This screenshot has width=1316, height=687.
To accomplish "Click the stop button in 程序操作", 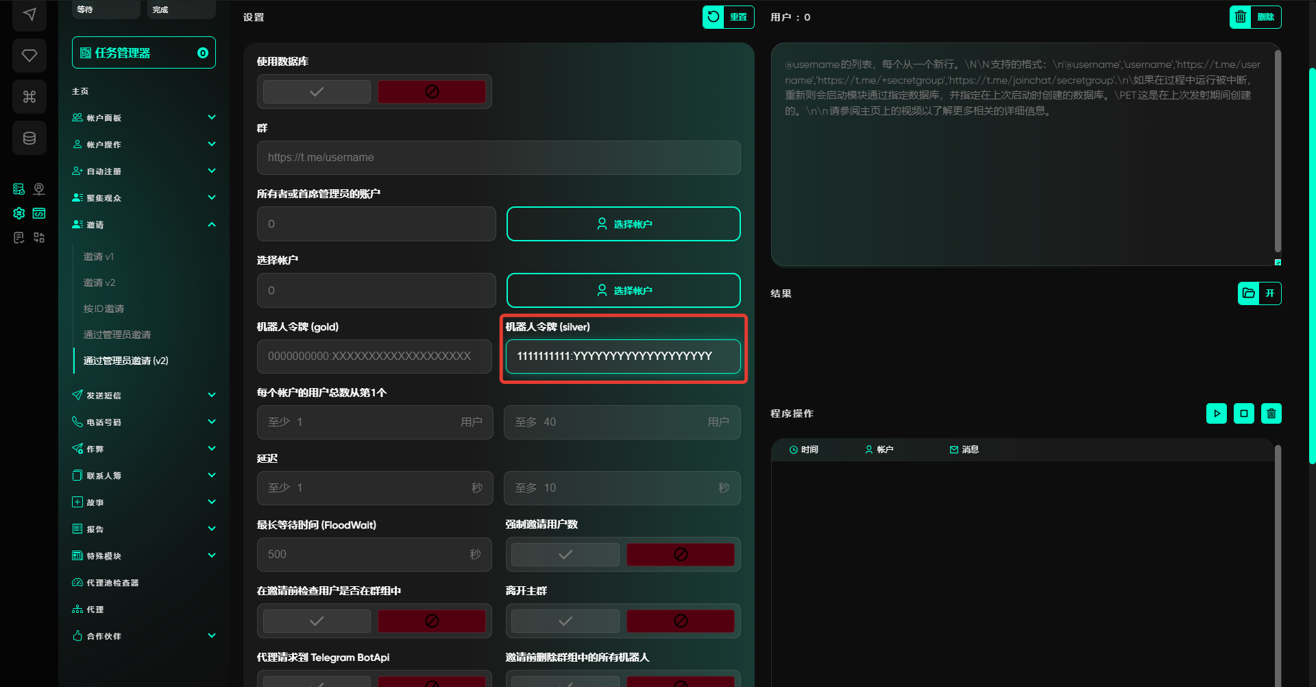I will (x=1243, y=413).
